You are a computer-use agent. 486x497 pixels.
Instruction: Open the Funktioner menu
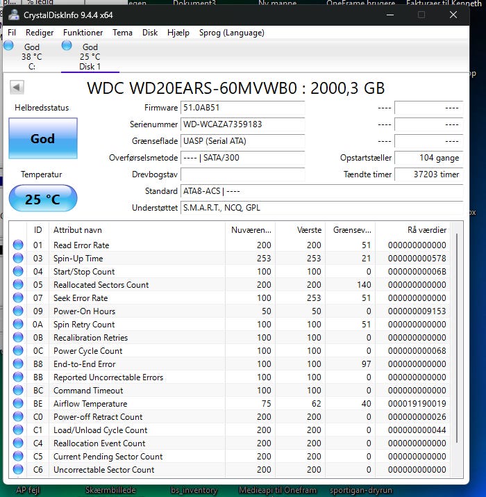[x=83, y=33]
